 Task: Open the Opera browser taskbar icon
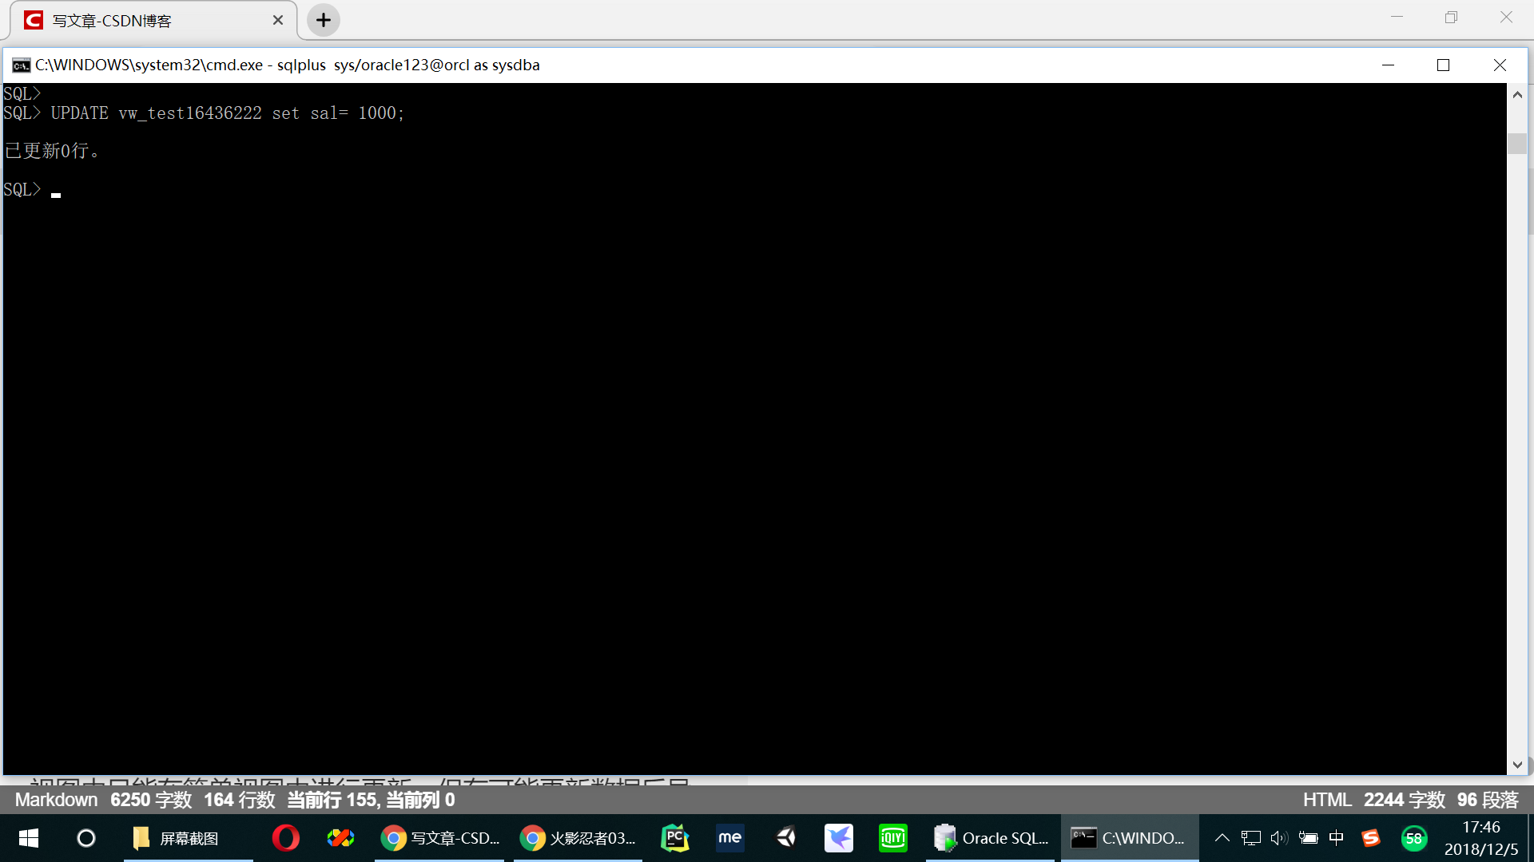click(x=285, y=838)
